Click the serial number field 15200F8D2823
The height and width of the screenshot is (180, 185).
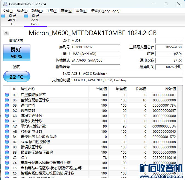click(95, 47)
